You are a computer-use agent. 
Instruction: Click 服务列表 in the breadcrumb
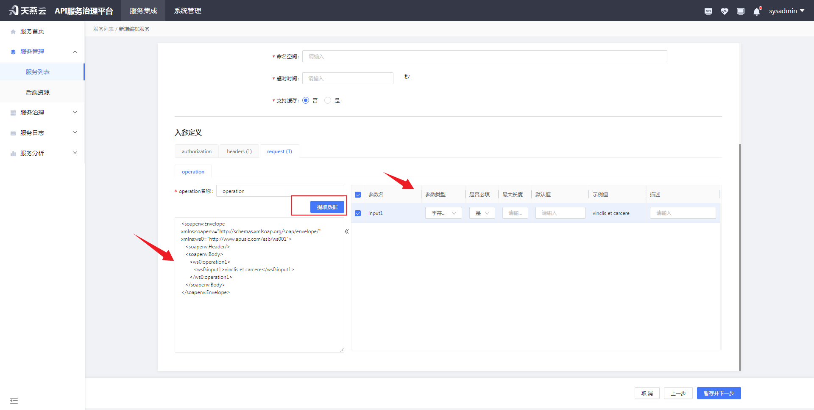pos(103,29)
